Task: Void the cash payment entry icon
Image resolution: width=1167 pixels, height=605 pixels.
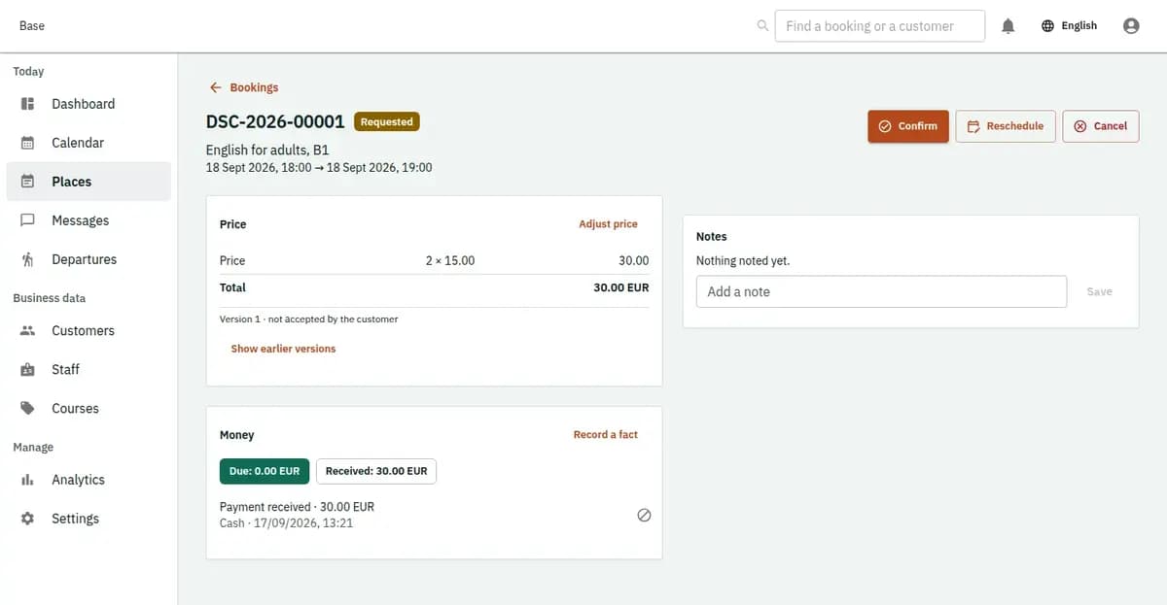Action: 644,516
